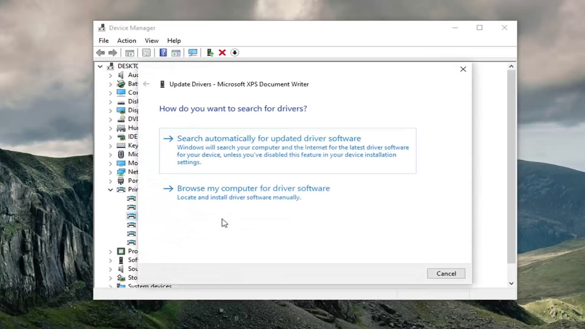This screenshot has width=585, height=329.
Task: Open the Help menu
Action: (x=174, y=41)
